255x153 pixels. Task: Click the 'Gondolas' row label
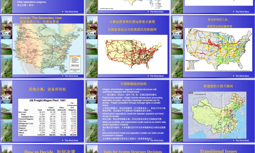click(x=23, y=126)
